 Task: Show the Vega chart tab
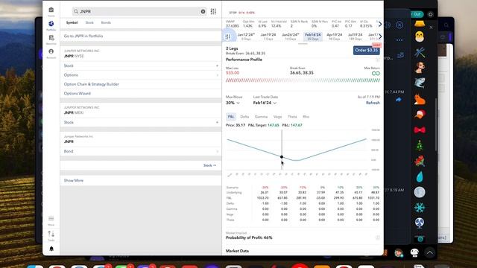pos(277,117)
